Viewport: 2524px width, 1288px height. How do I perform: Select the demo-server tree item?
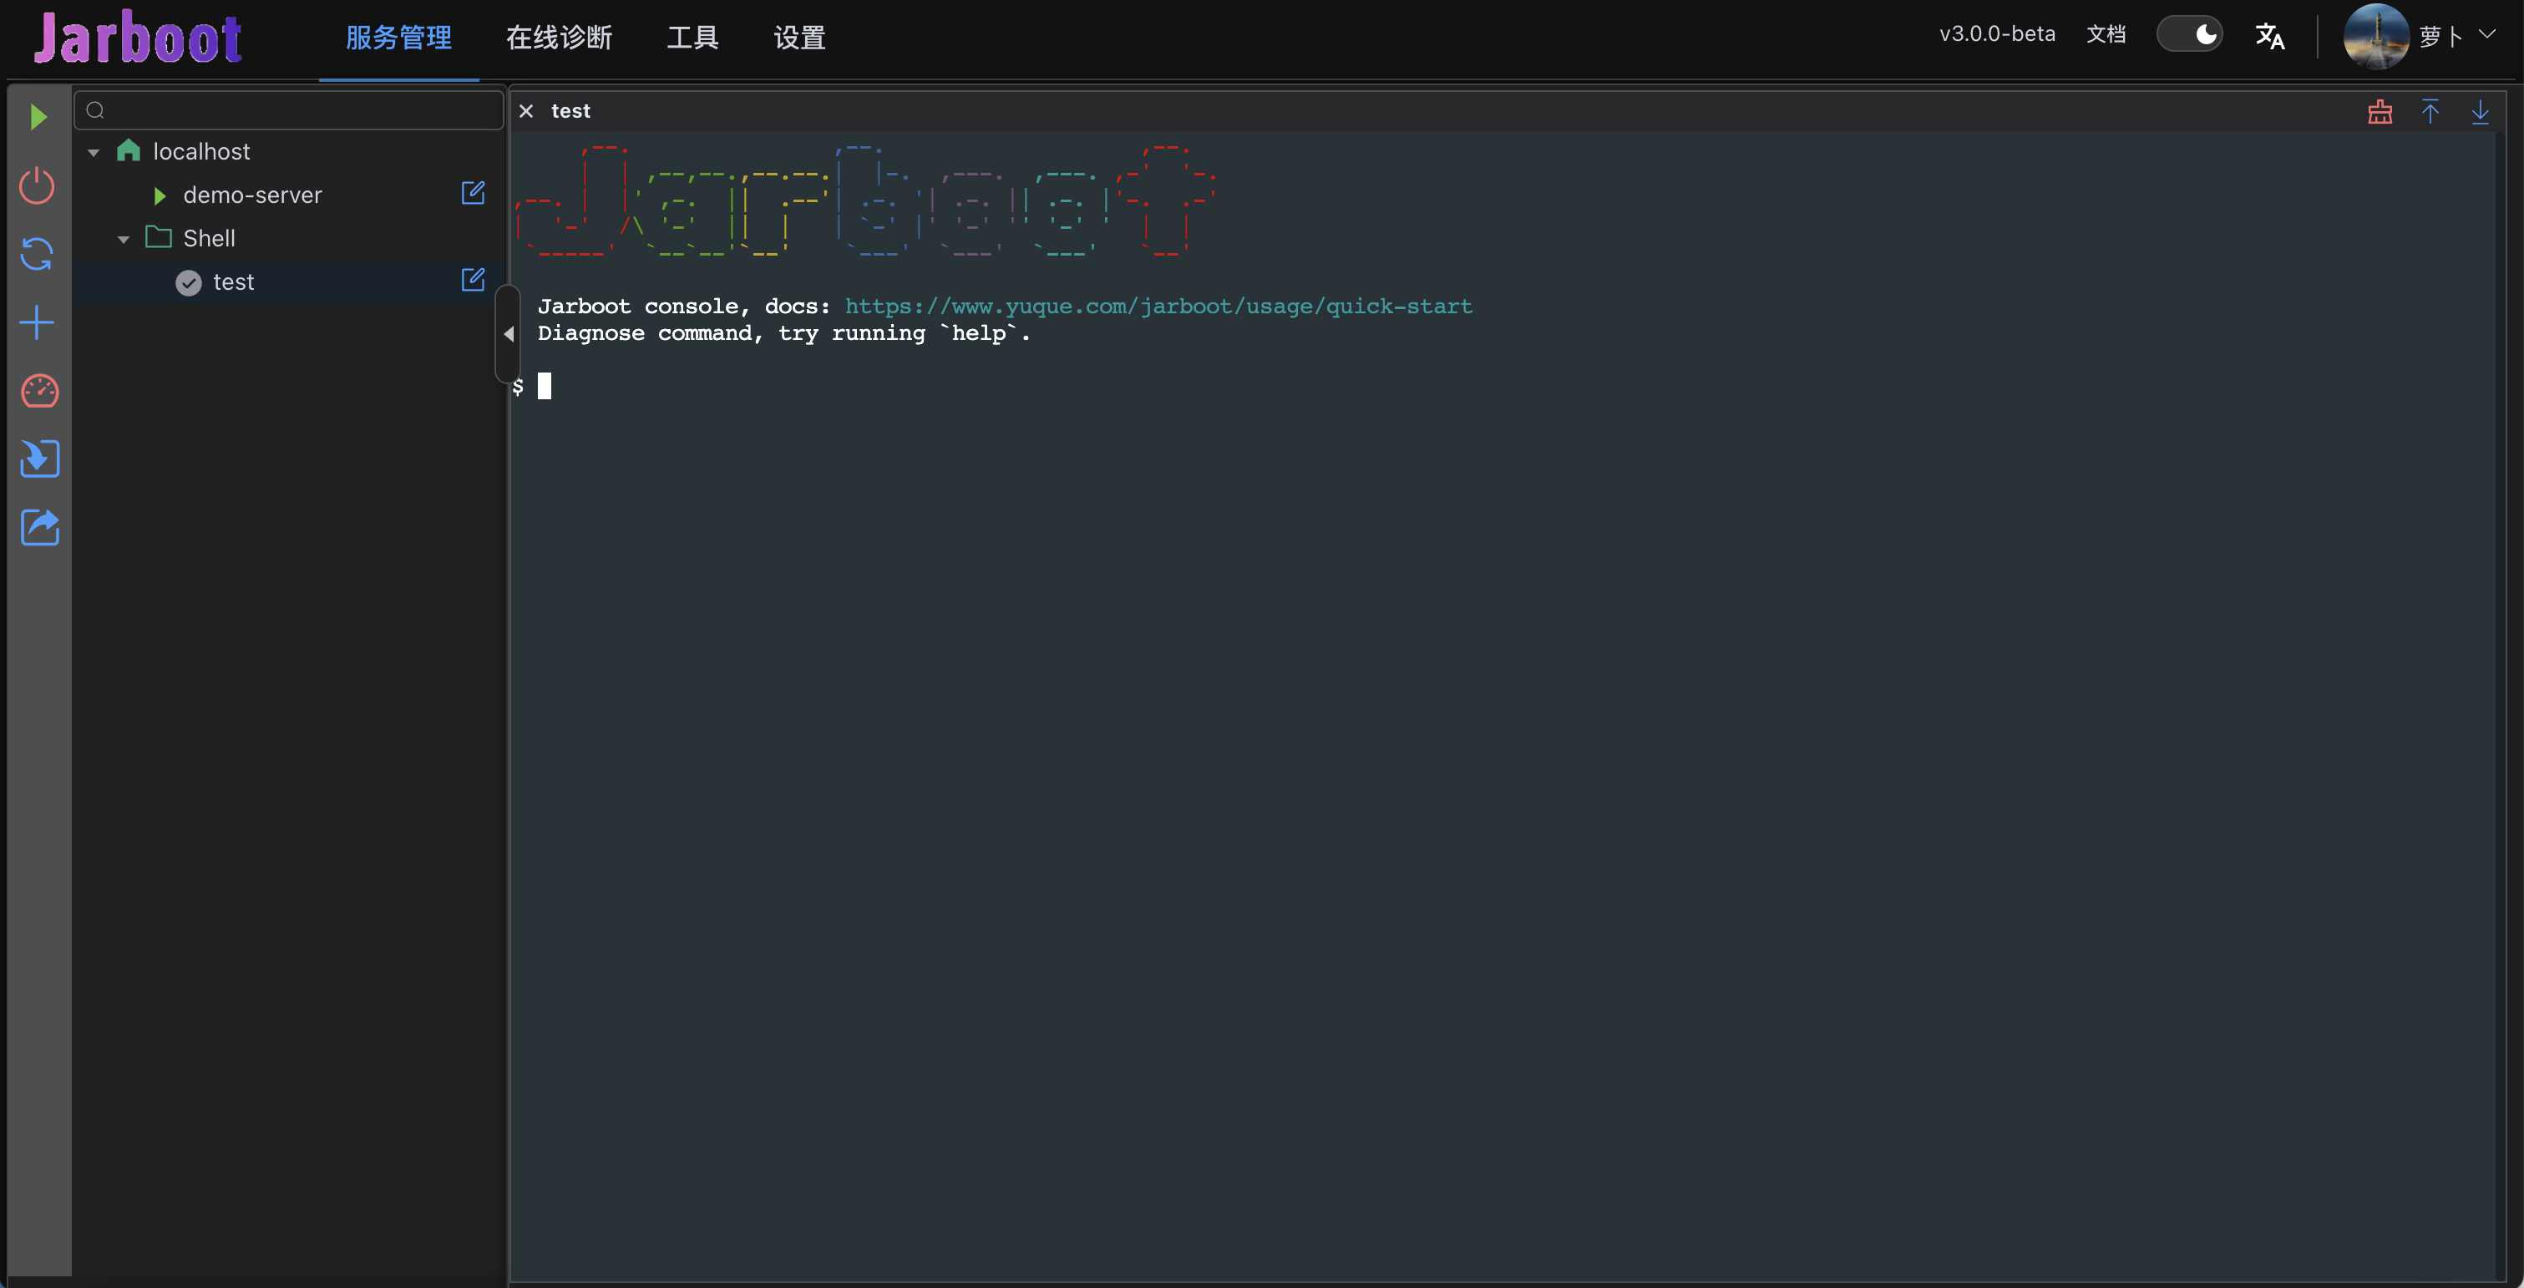251,195
